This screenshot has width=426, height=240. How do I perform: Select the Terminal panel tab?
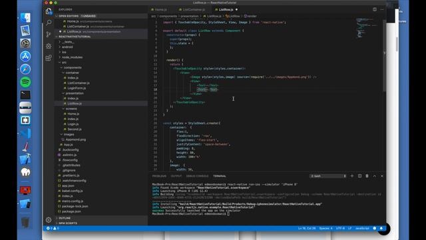pos(220,176)
